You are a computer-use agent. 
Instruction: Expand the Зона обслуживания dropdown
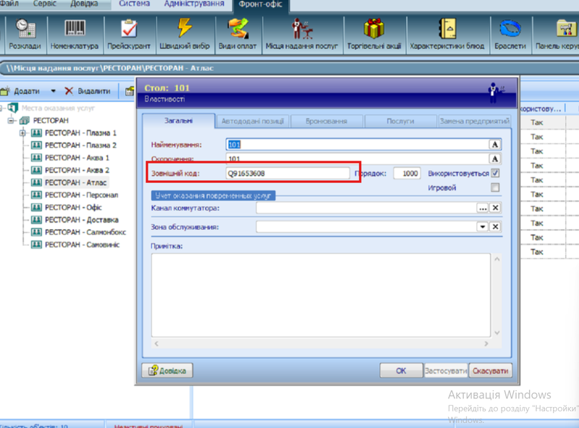coord(483,226)
